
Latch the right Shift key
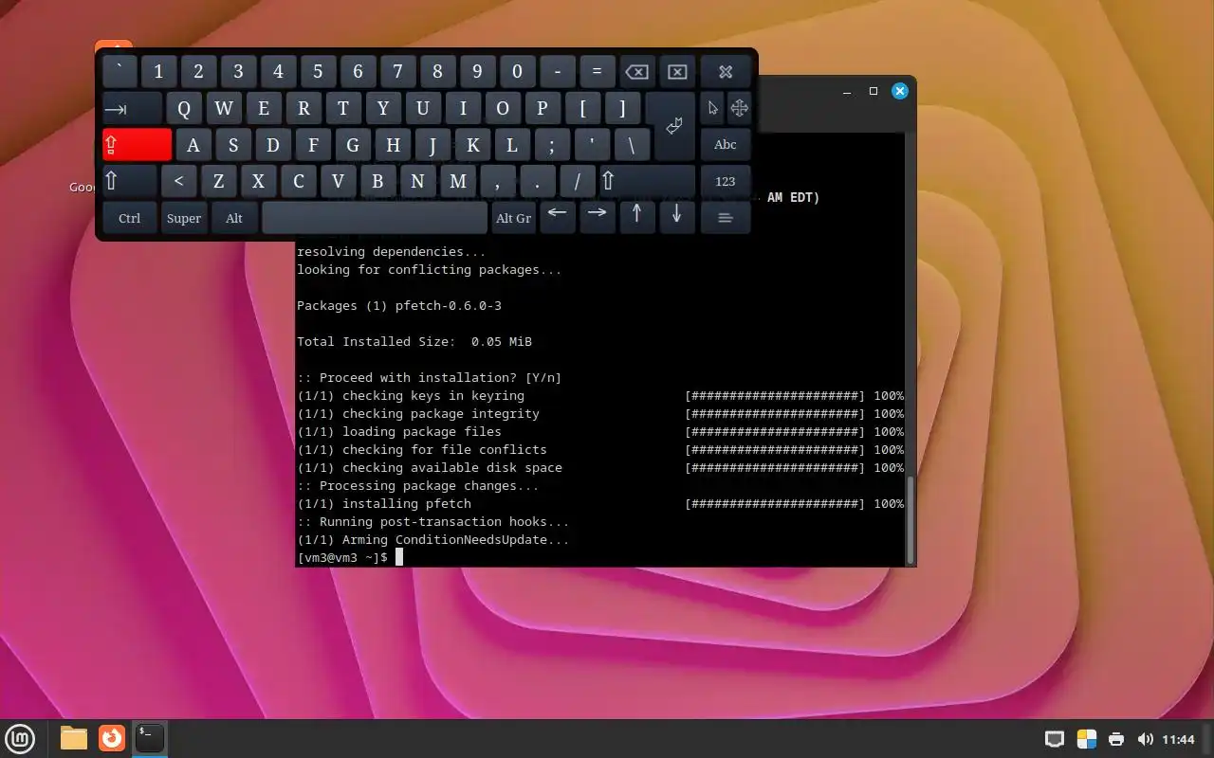click(647, 180)
